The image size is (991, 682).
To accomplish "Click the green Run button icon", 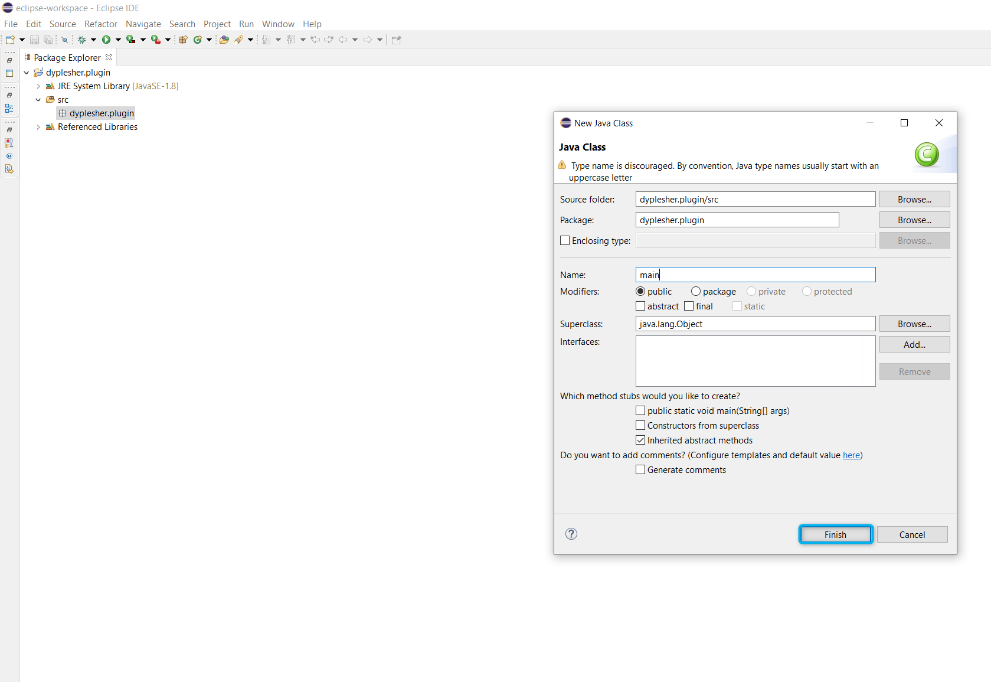I will point(106,40).
